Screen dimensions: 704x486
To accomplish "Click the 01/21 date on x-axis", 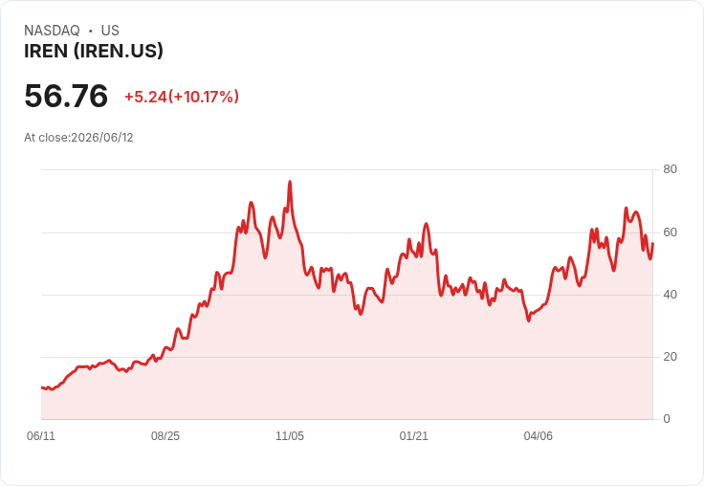I will tap(413, 436).
